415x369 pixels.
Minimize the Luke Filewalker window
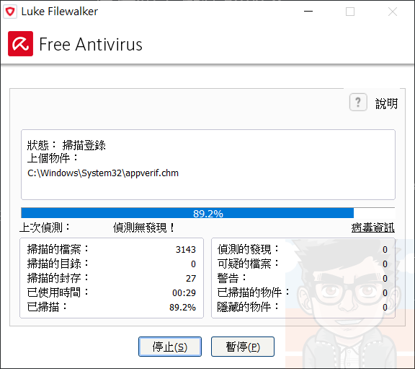(x=308, y=12)
